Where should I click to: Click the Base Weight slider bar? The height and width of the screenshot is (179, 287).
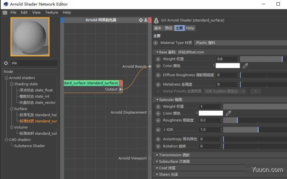point(263,59)
